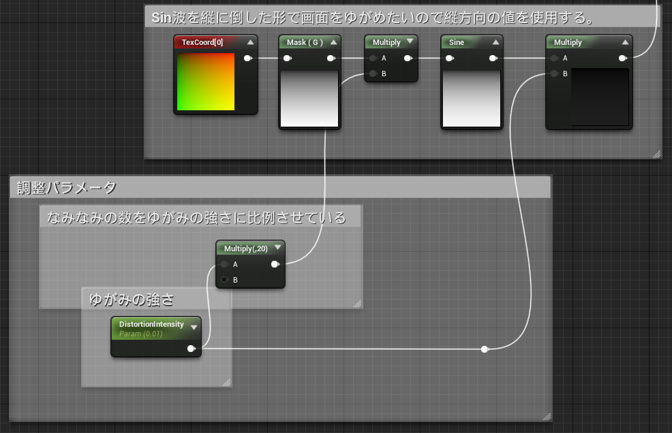Click input pin B of right Multiply

pos(555,74)
